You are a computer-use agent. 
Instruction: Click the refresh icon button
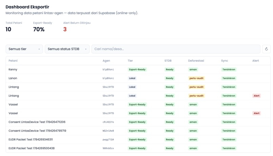266,49
